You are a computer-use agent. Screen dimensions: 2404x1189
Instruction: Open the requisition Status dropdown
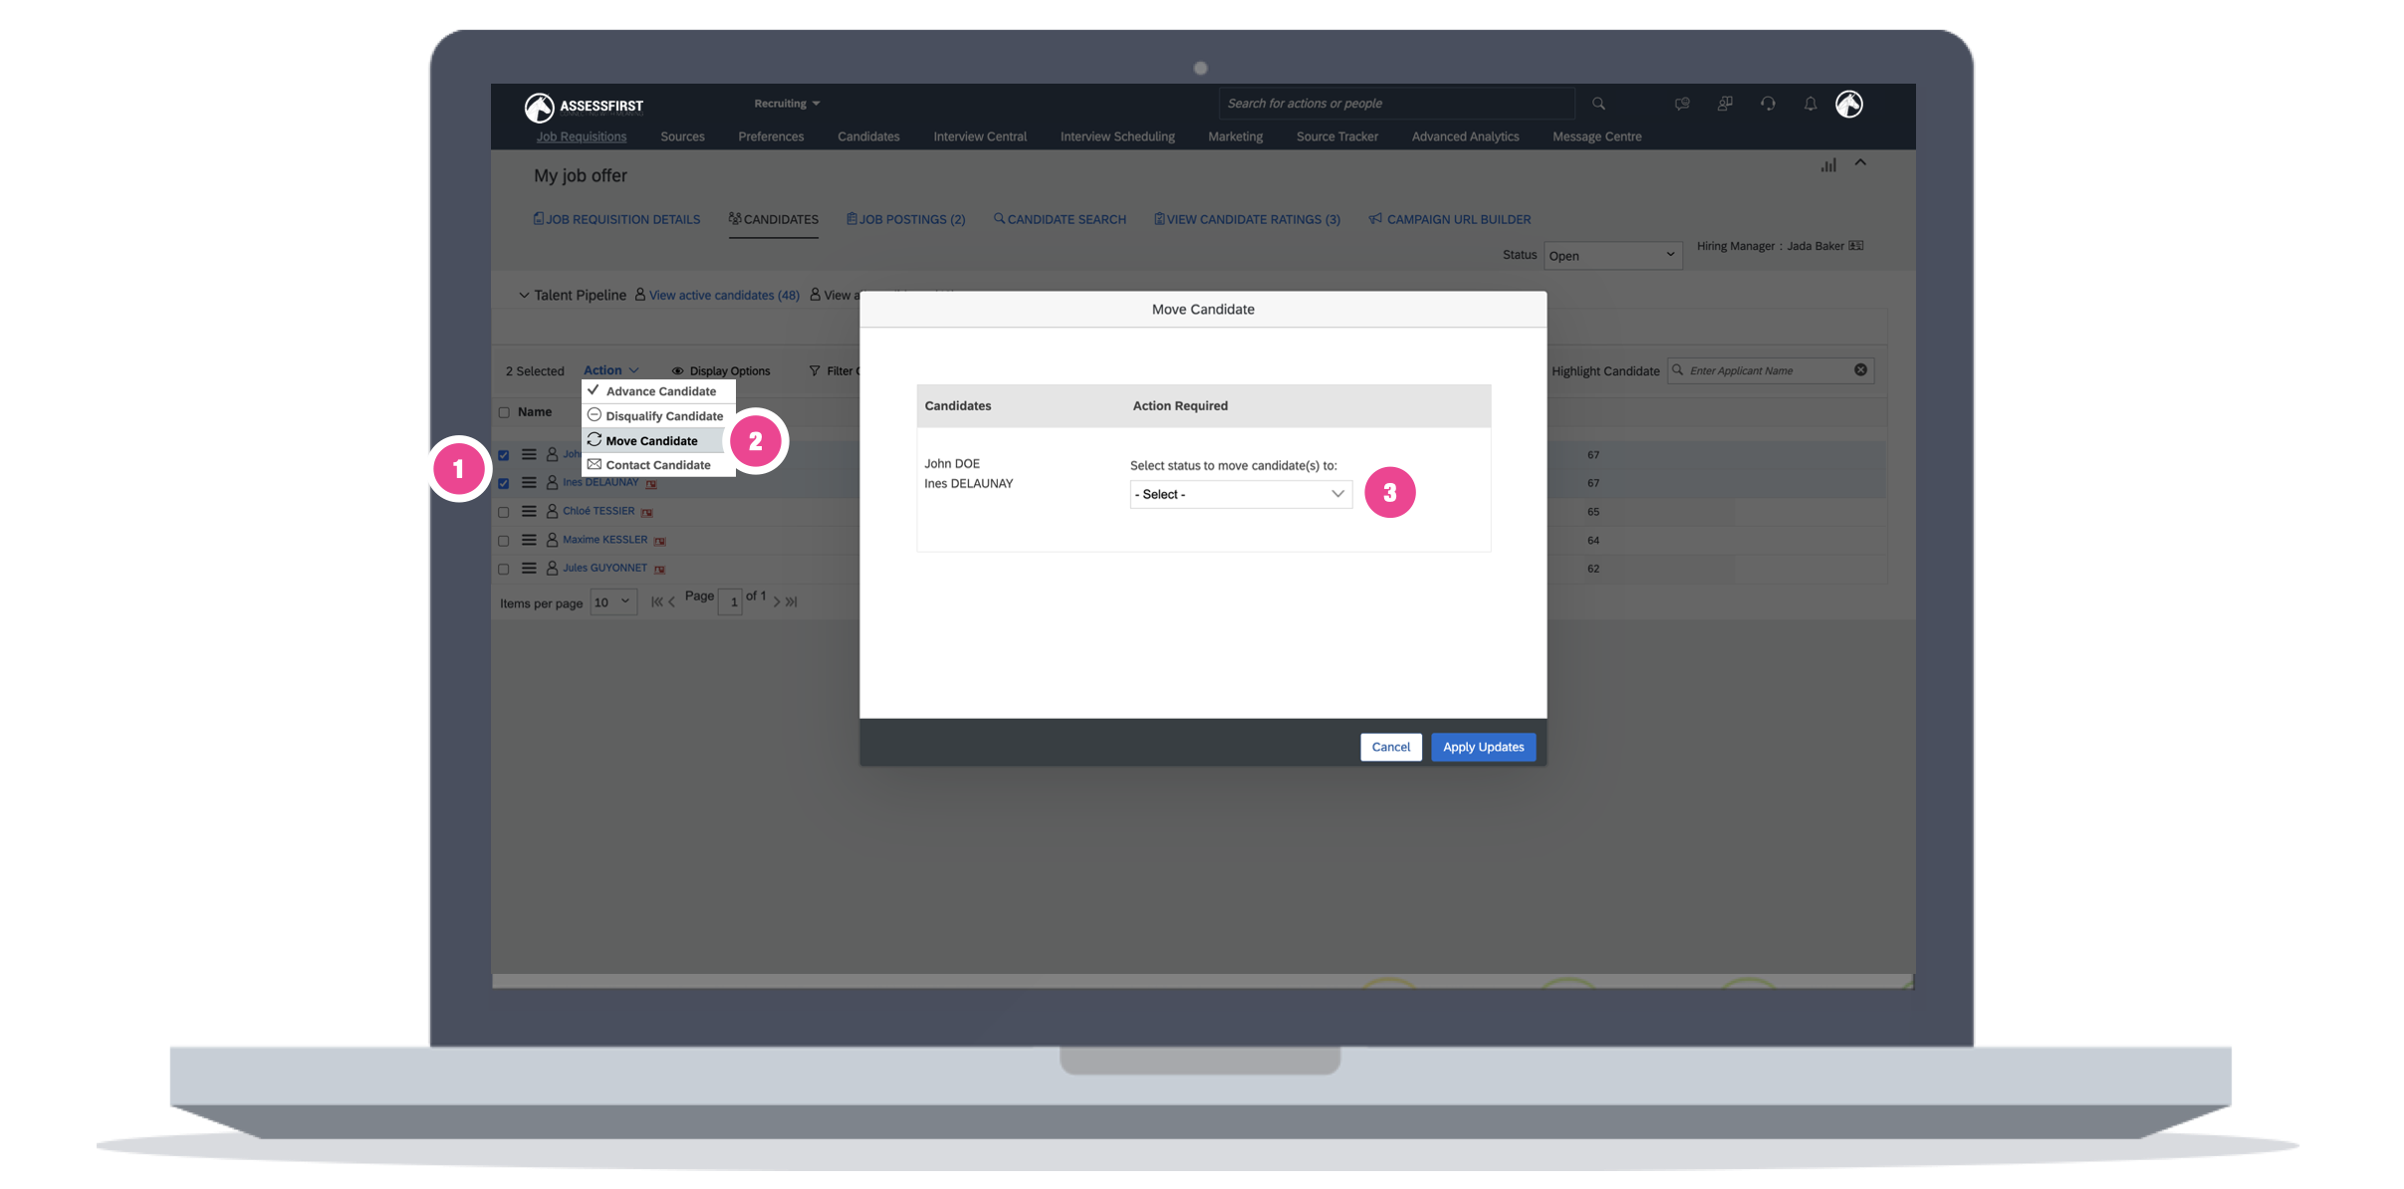1611,256
